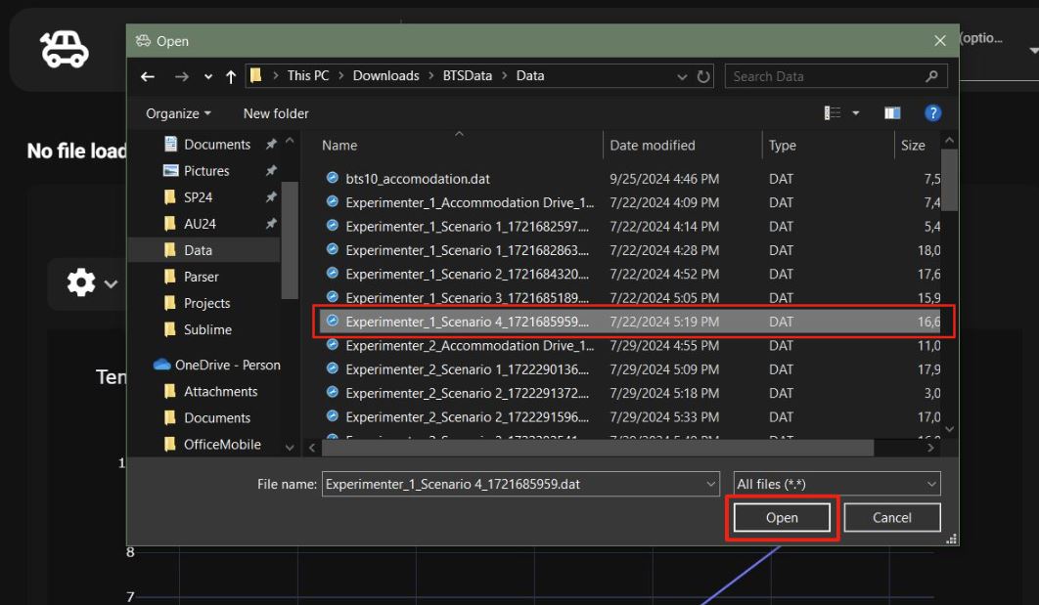This screenshot has width=1039, height=605.
Task: Click the car logo icon in background app
Action: 65,49
